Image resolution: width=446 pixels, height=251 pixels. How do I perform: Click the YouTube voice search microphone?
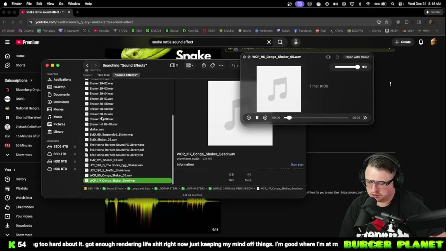tap(296, 42)
